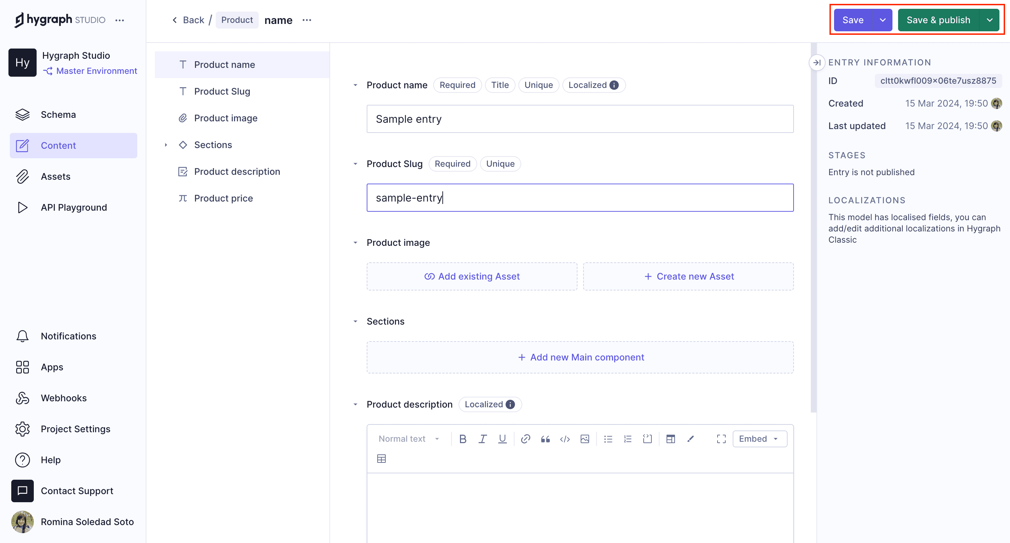This screenshot has height=543, width=1010.
Task: Open Webhooks from the sidebar
Action: [63, 398]
